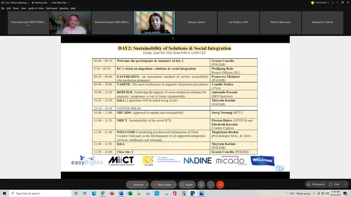Viewport: 351px width, 197px height.
Task: Click the red Leave meeting button
Action: 220,185
